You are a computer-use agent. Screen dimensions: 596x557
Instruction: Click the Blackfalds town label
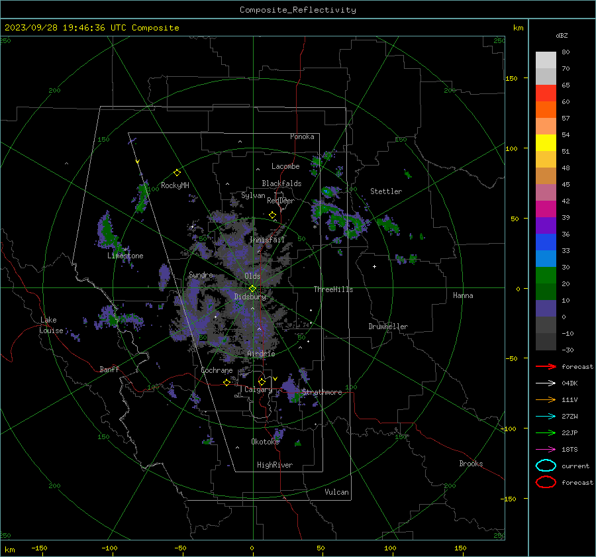[281, 183]
